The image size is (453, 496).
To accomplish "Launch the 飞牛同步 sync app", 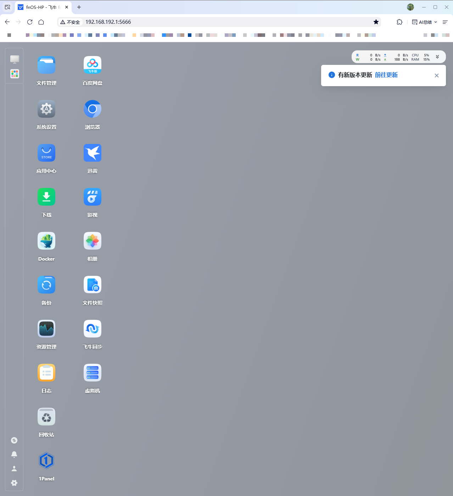I will coord(93,329).
